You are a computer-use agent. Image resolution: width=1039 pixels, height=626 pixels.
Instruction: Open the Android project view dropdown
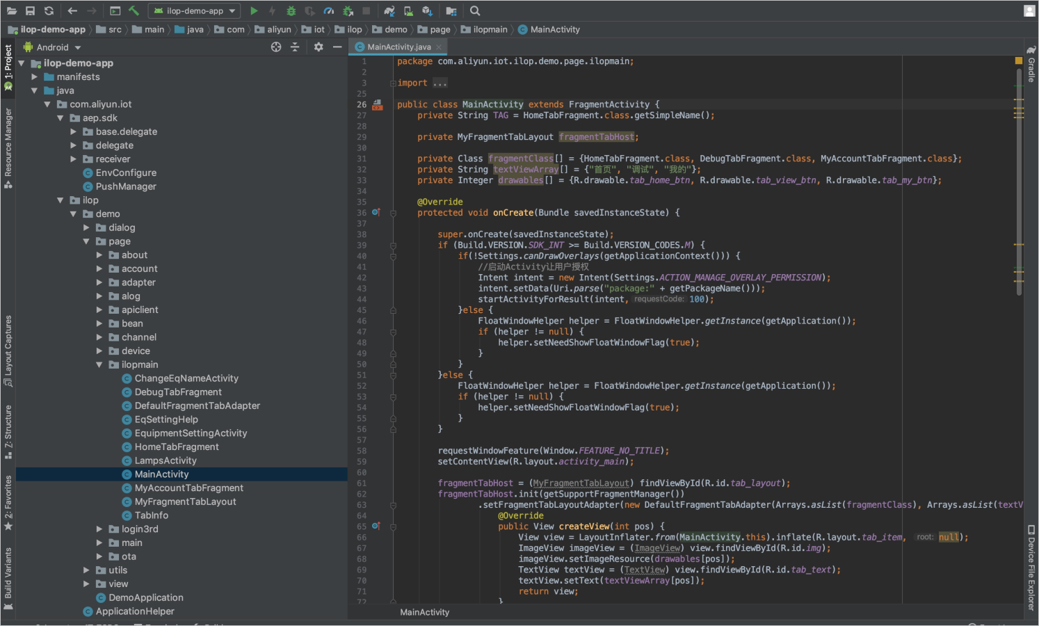(x=52, y=47)
